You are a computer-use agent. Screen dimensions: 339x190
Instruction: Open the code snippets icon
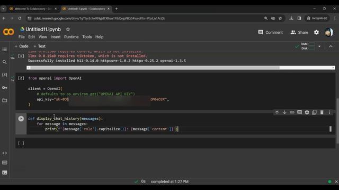coord(5,153)
